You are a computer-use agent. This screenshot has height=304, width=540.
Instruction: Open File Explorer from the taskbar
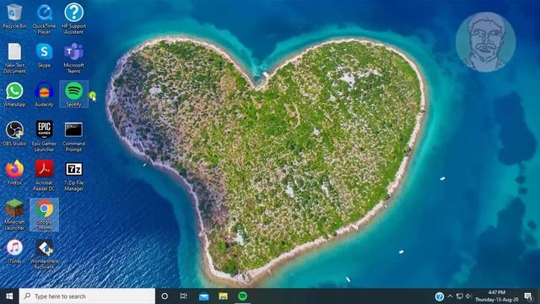pyautogui.click(x=223, y=296)
